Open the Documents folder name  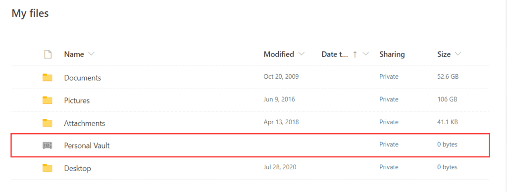(83, 78)
